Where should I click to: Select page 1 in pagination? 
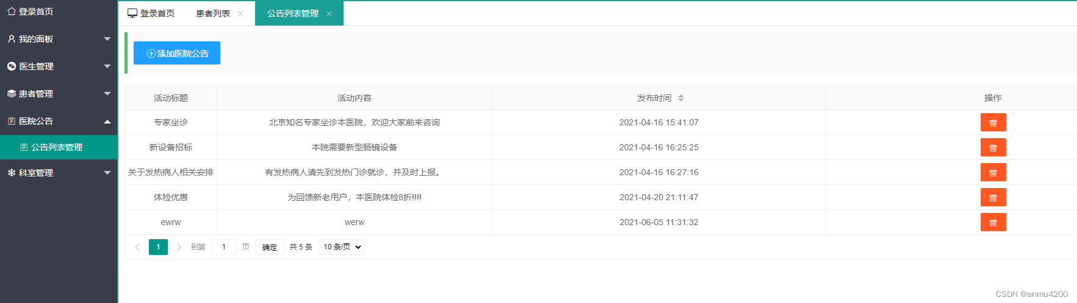click(x=158, y=247)
